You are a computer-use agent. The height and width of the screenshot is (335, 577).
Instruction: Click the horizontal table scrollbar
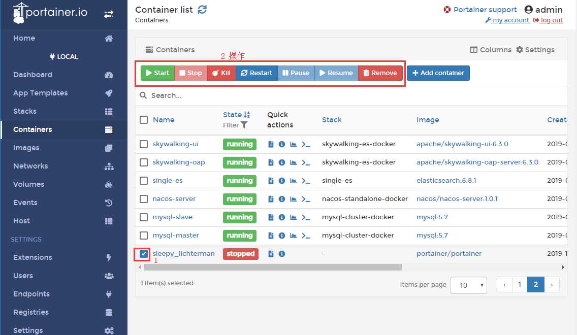click(273, 267)
